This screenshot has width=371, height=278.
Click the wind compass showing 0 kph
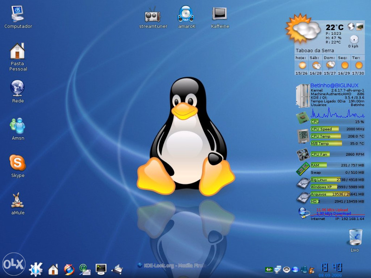pyautogui.click(x=354, y=39)
